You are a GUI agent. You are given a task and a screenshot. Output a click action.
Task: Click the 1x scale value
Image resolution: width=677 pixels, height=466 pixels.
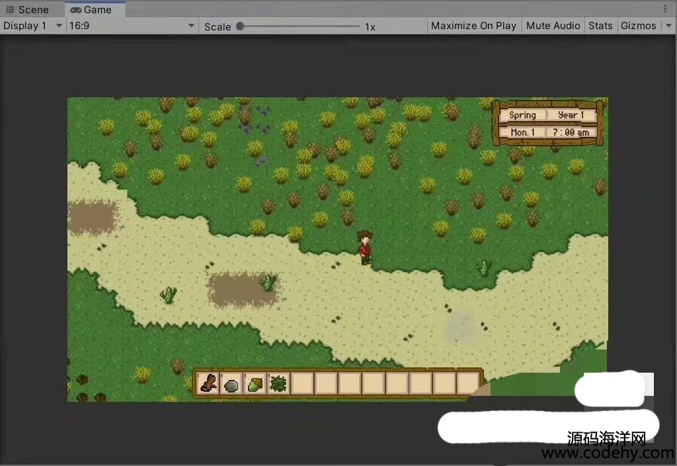coord(370,26)
